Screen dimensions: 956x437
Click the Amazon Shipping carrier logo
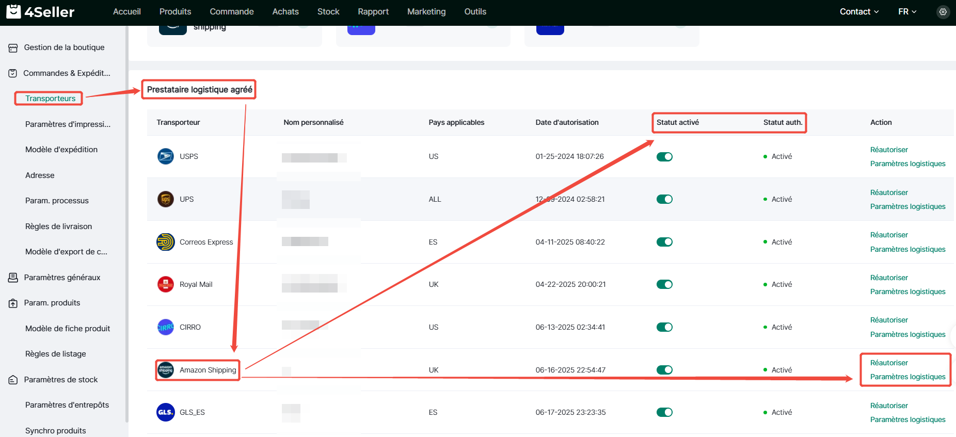(x=166, y=370)
